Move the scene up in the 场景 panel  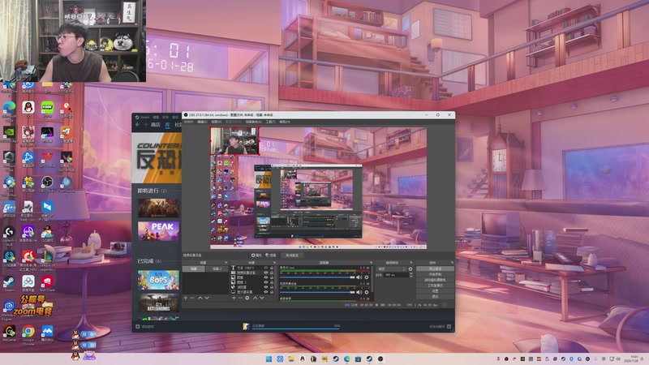click(200, 298)
